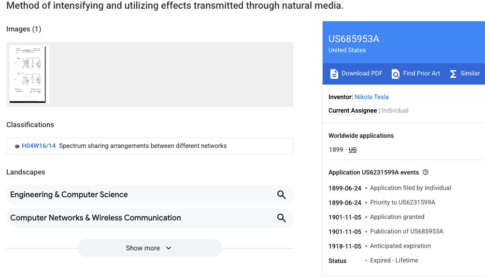
Task: Open the patent drawing thumbnail
Action: (x=29, y=74)
